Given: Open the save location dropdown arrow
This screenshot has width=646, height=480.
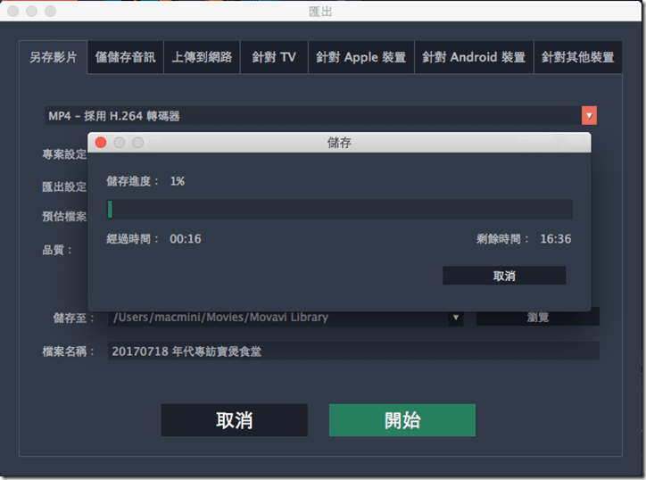Looking at the screenshot, I should click(456, 318).
